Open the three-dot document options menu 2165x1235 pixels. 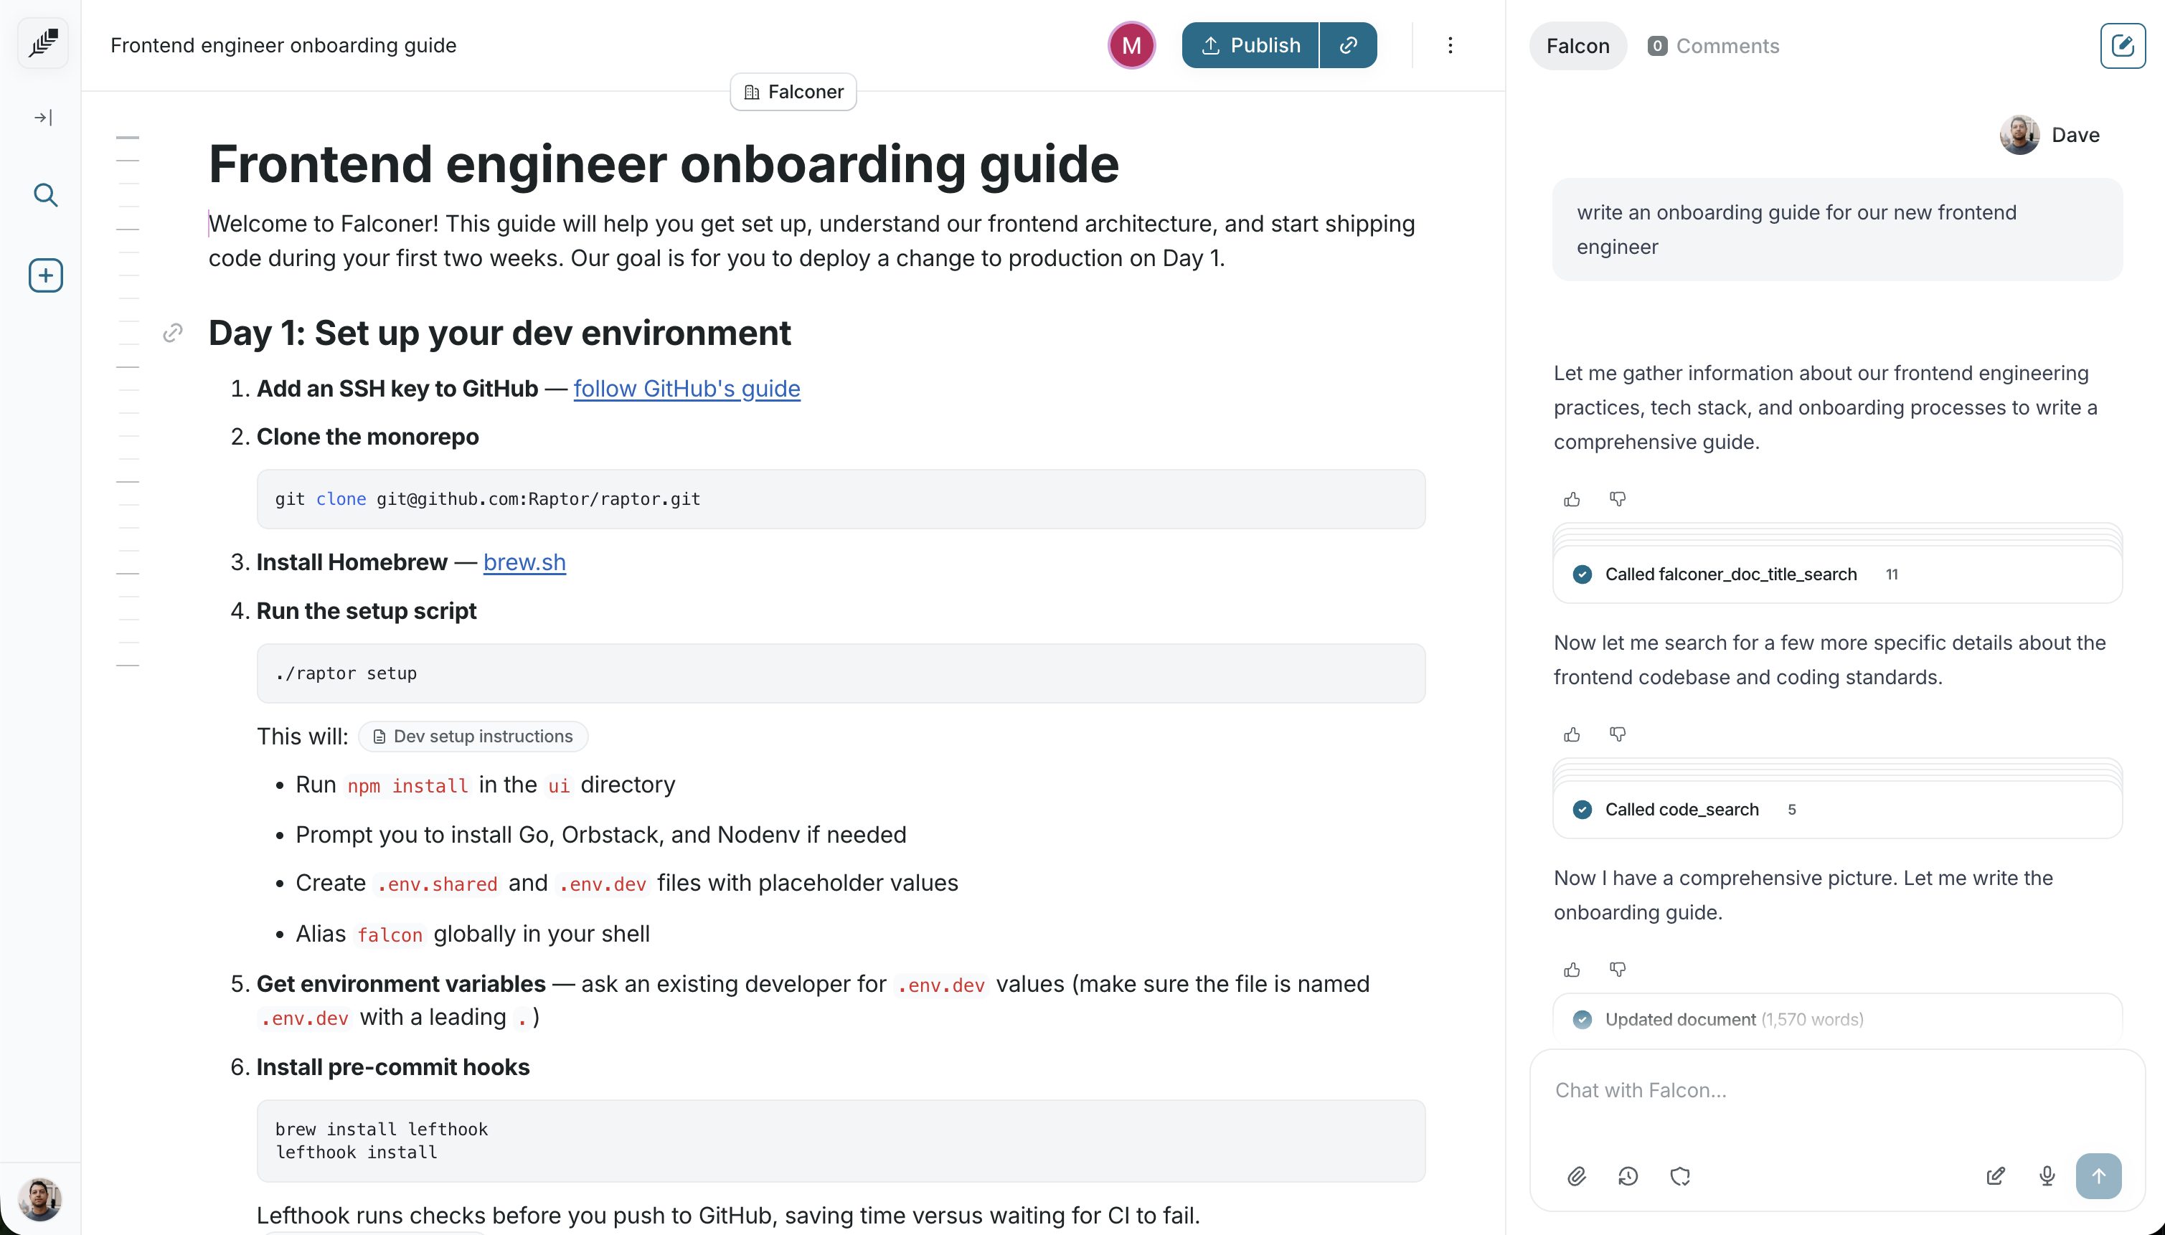tap(1450, 45)
